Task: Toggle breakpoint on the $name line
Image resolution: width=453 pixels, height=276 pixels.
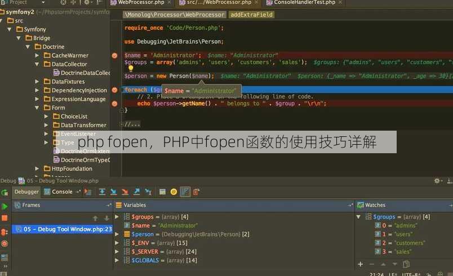Action: pos(115,55)
